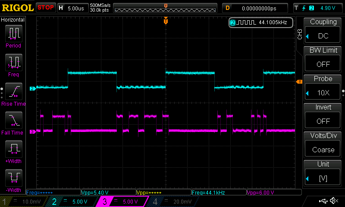Select channel 3 tab at 5.00 V
The height and width of the screenshot is (207, 345).
point(123,201)
